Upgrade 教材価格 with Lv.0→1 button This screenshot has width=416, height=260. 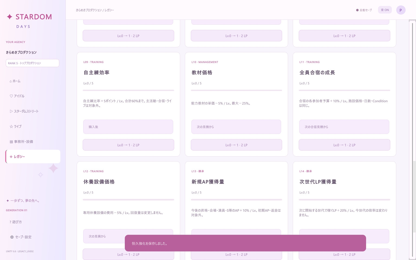pos(236,145)
